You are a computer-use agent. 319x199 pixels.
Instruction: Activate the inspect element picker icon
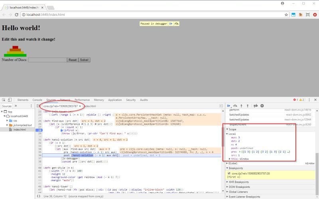point(4,100)
